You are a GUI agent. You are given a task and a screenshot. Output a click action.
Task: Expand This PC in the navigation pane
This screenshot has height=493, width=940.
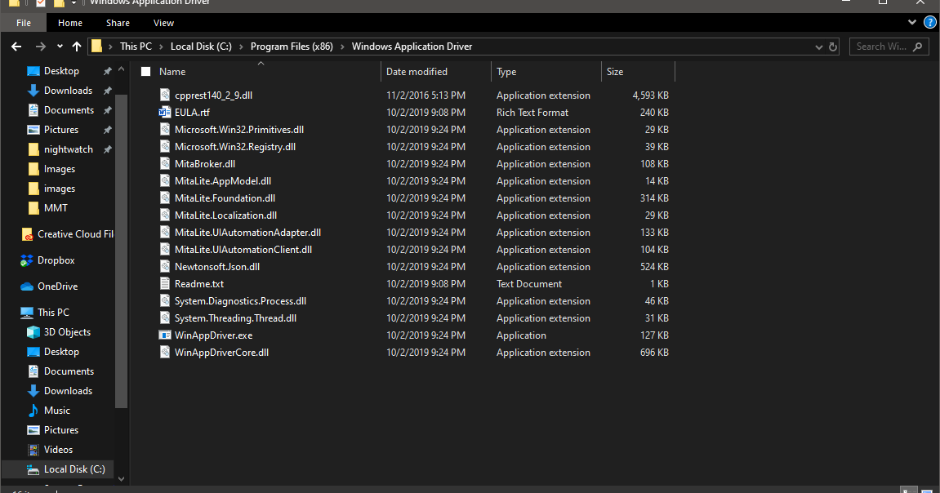[x=15, y=312]
